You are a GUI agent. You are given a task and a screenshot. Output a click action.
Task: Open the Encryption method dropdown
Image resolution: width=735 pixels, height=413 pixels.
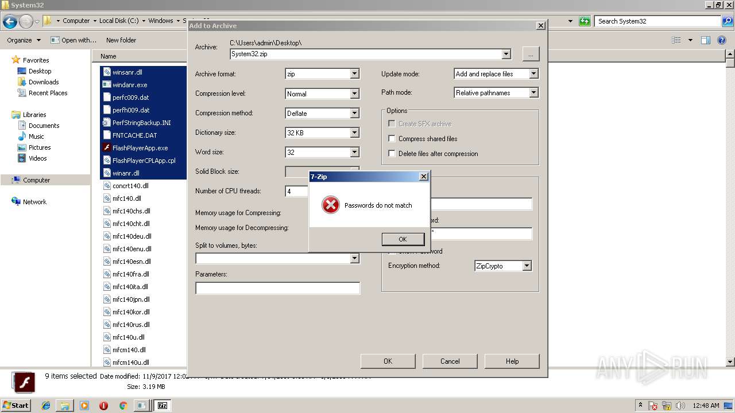tap(527, 266)
